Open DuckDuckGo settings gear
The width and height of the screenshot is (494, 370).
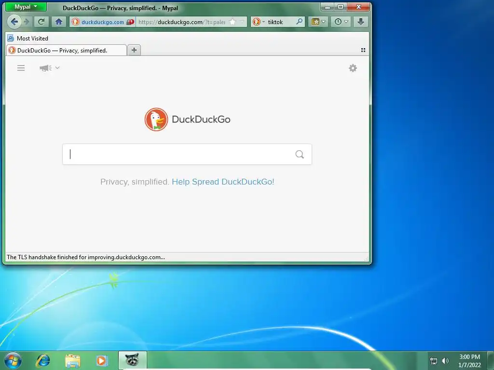353,68
